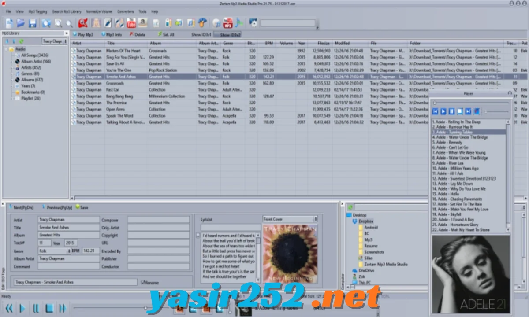This screenshot has height=317, width=529.
Task: Click Mp3 Info button
Action: [112, 34]
